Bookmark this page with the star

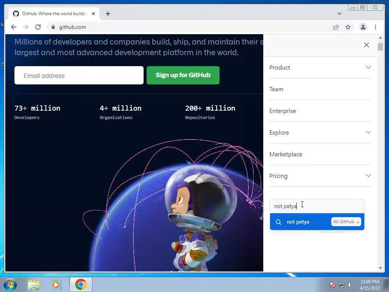click(348, 27)
